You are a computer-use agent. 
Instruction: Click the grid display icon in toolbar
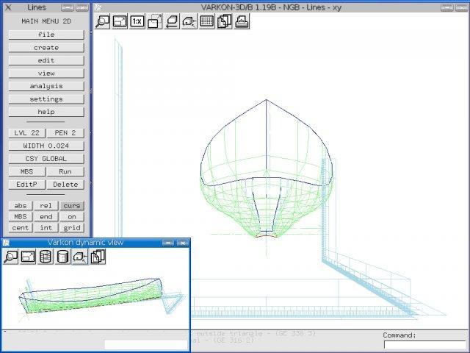[207, 21]
